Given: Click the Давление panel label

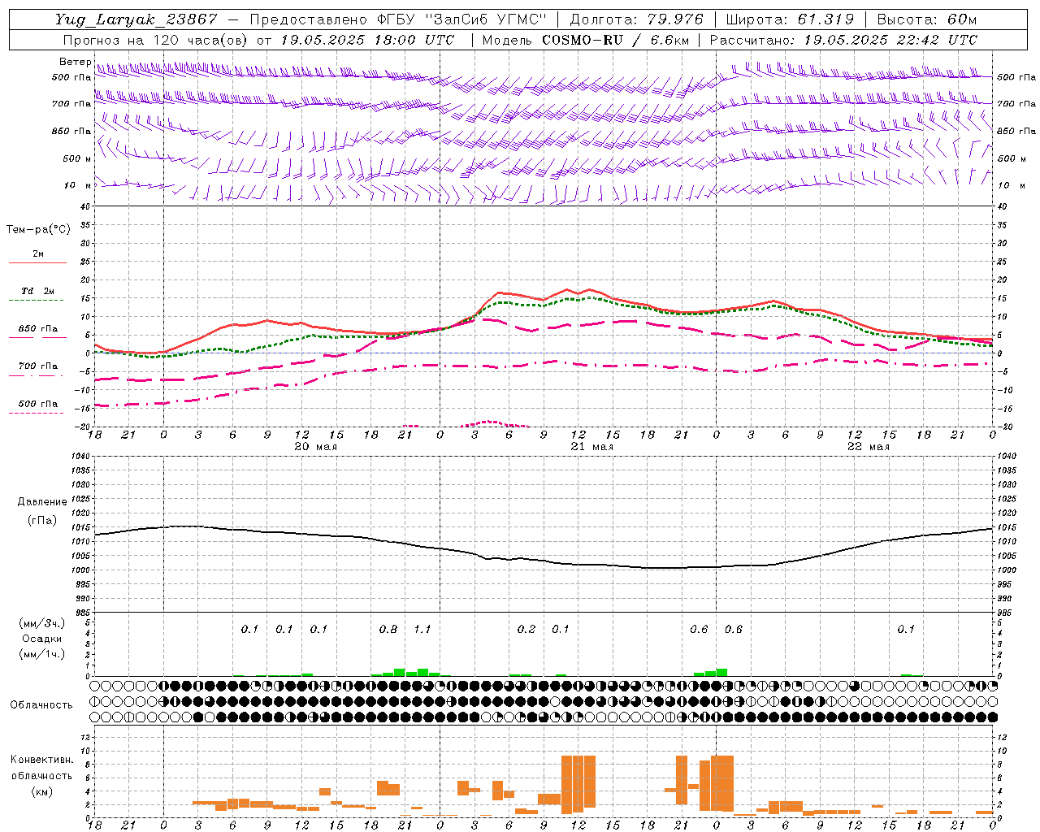Looking at the screenshot, I should coord(42,502).
